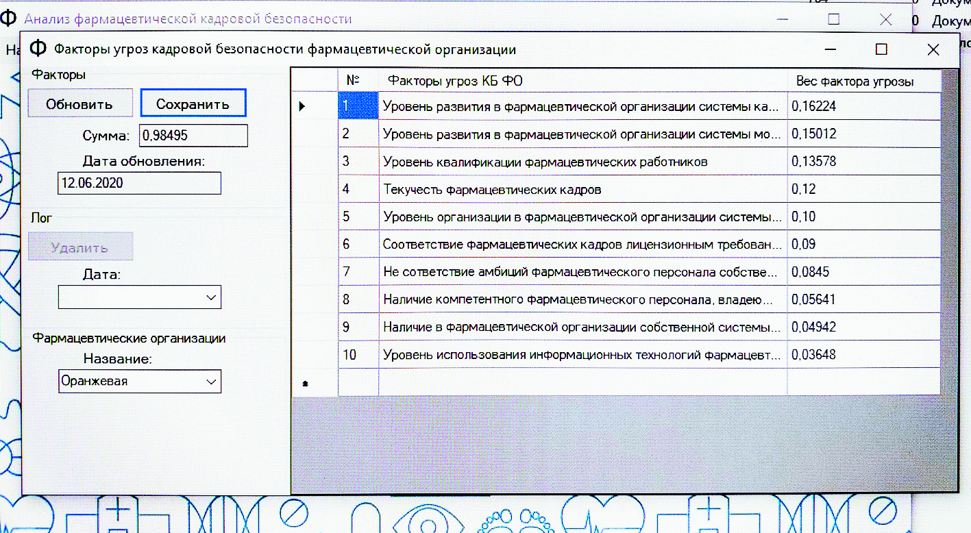The width and height of the screenshot is (971, 533).
Task: Click the Сумма field showing 0,98495
Action: coord(193,136)
